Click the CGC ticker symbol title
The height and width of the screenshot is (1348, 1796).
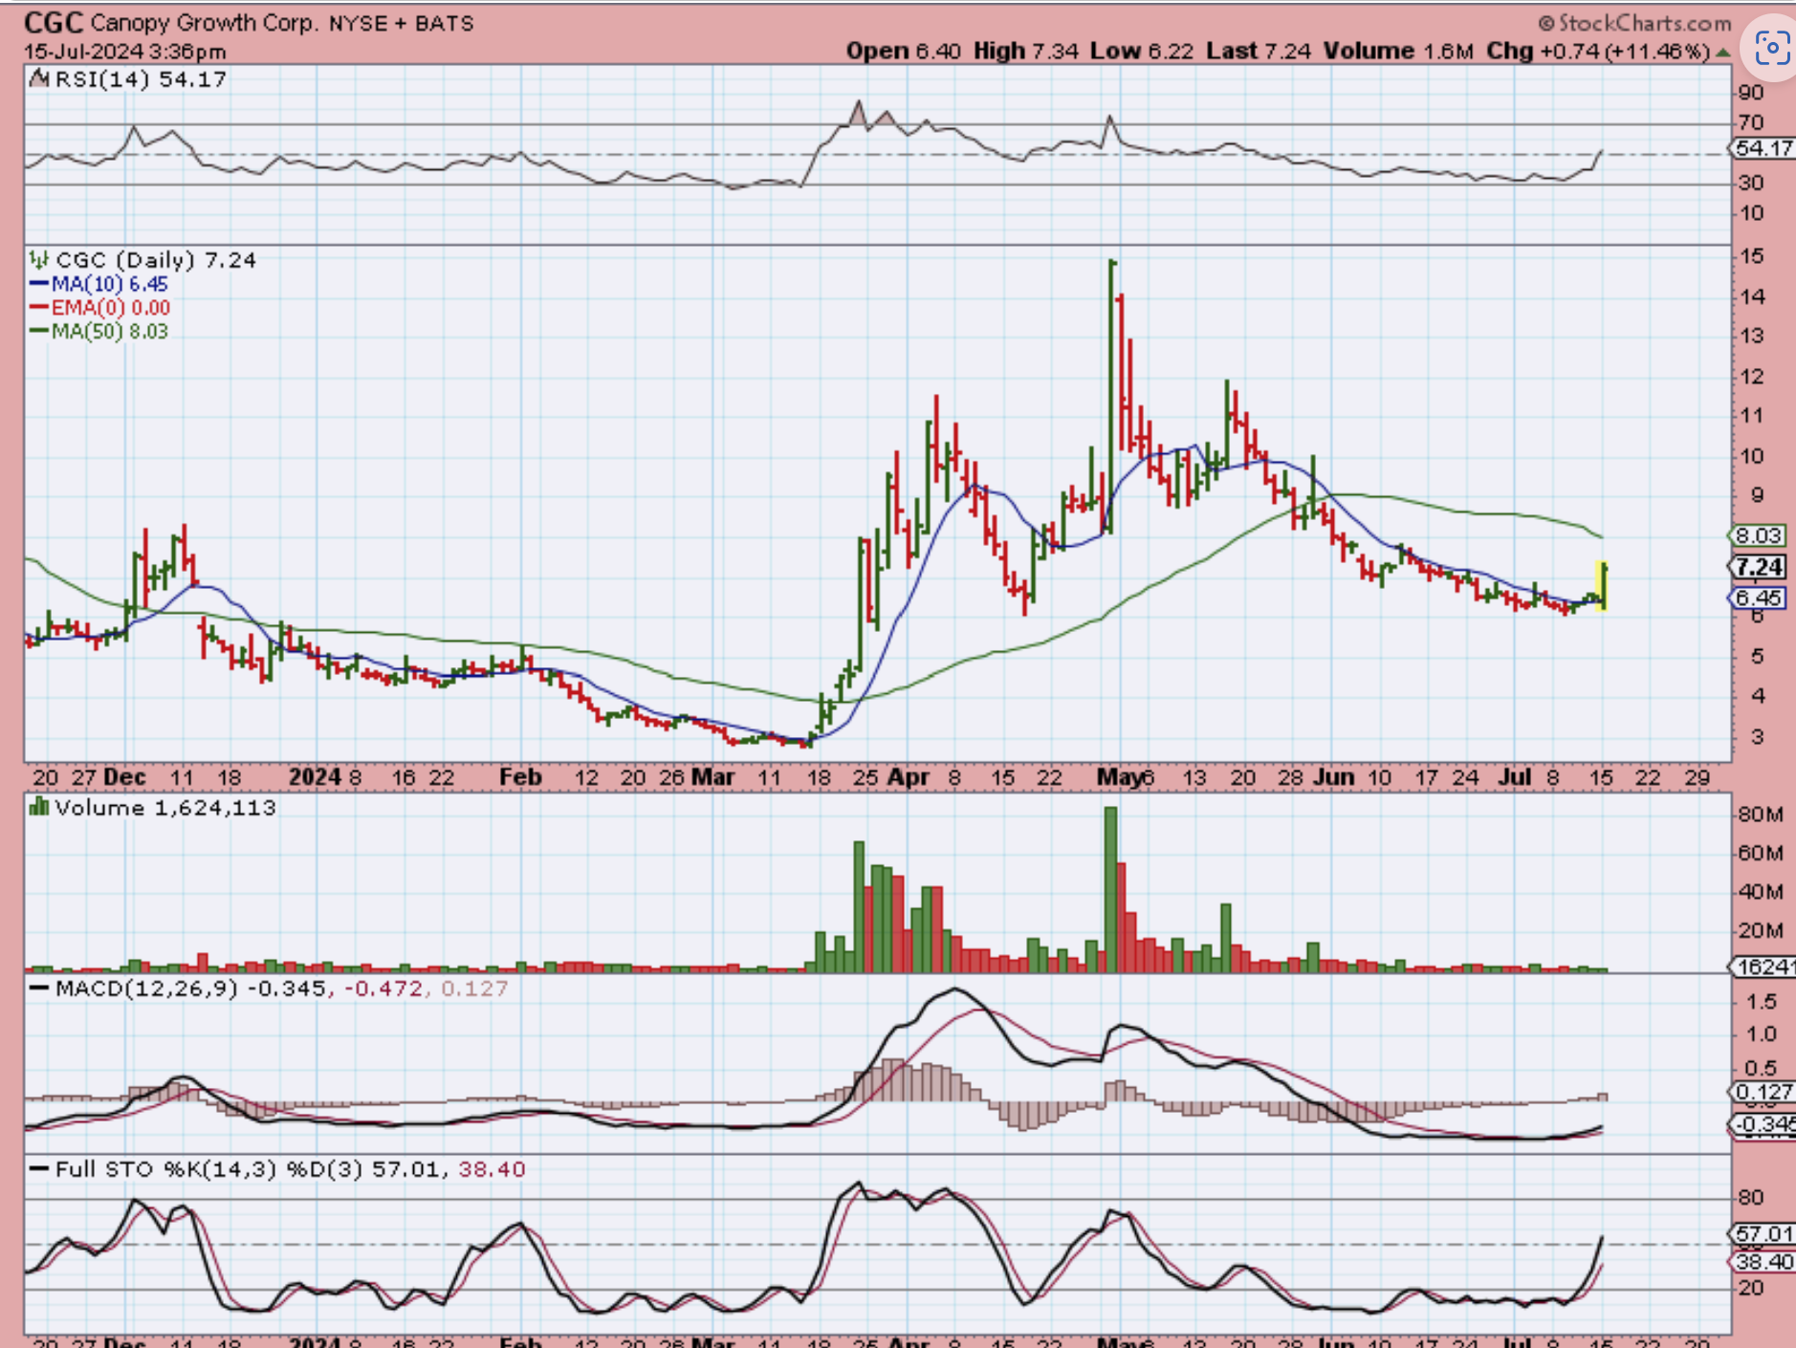pos(54,22)
